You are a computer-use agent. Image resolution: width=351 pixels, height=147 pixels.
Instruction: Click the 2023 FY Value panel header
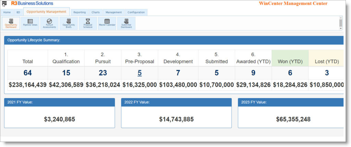tap(291, 102)
